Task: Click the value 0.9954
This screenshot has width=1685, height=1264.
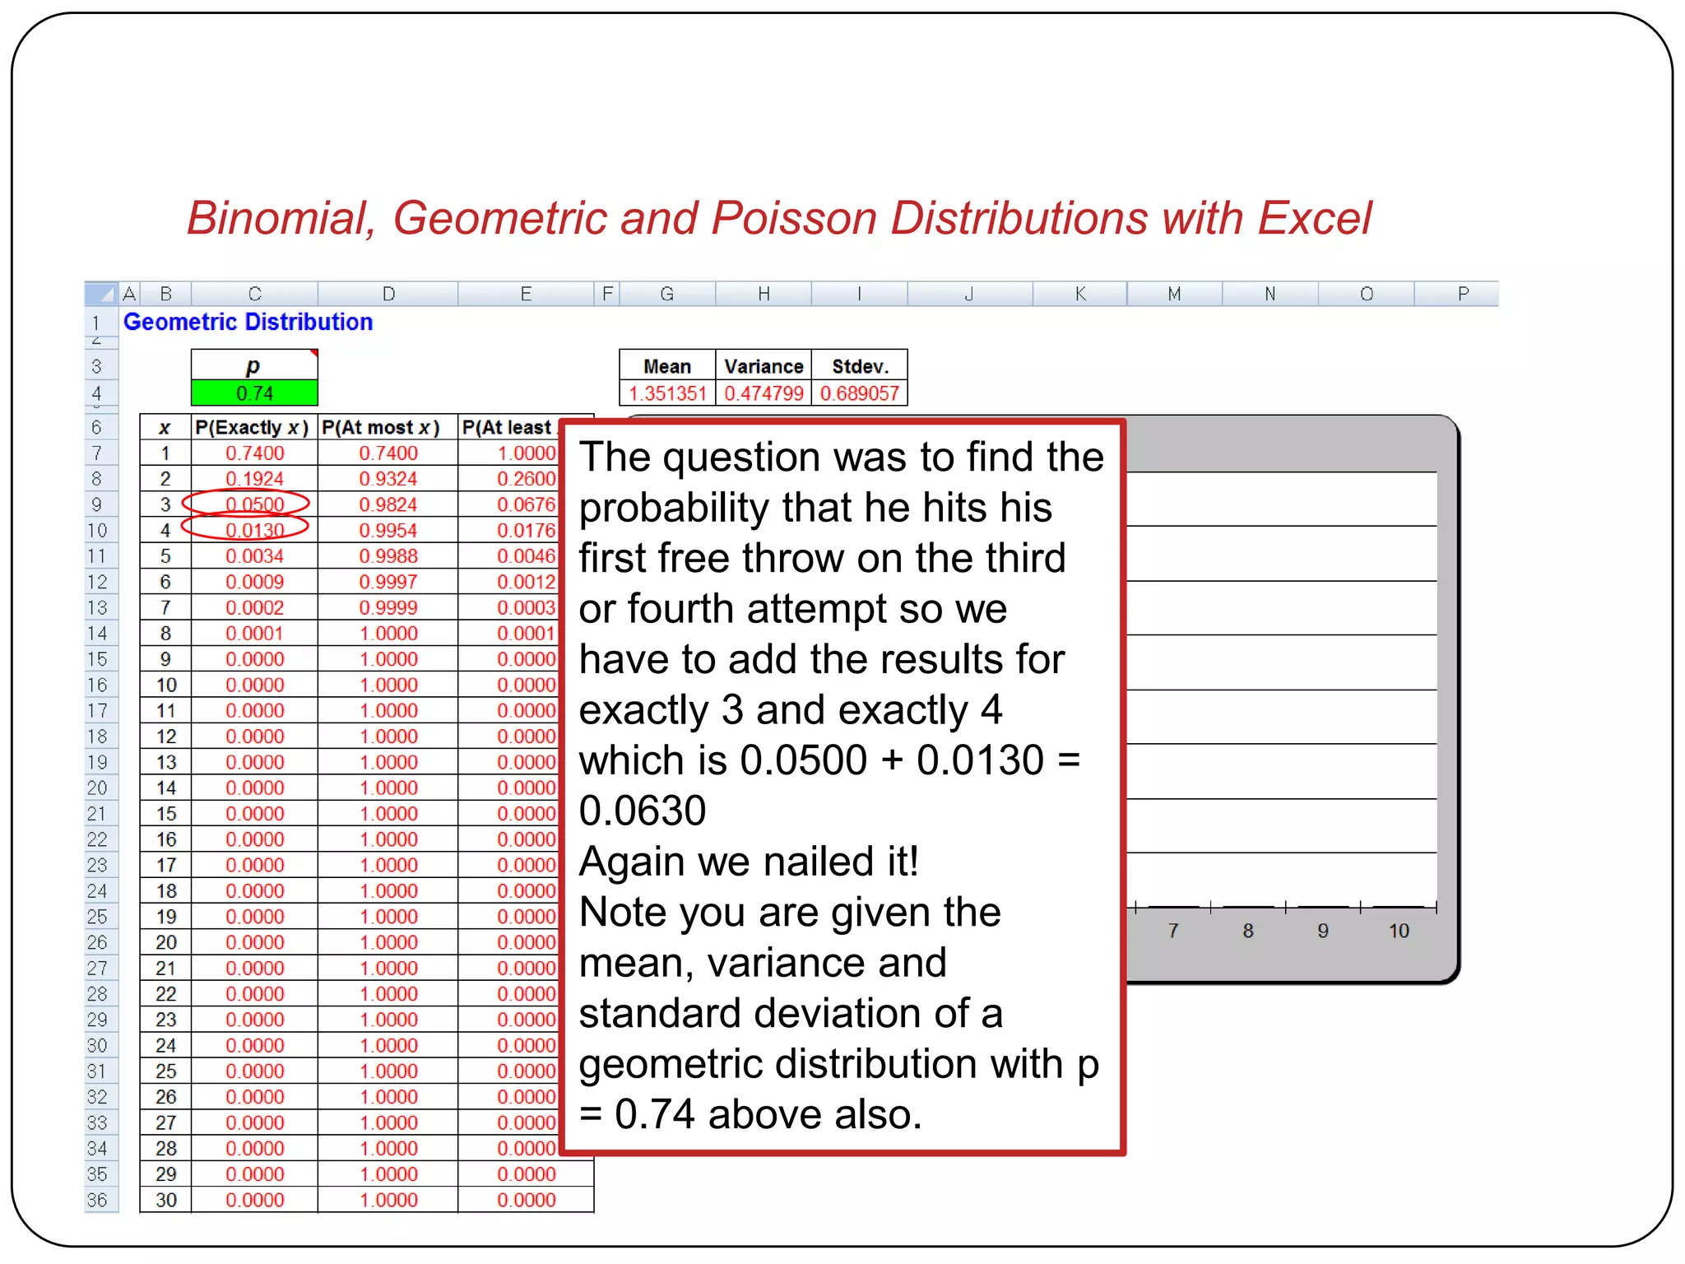Action: pos(388,530)
